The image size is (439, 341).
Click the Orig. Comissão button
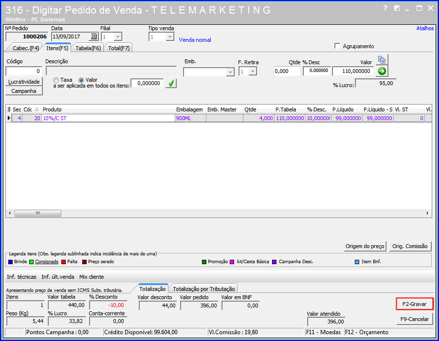tap(410, 246)
